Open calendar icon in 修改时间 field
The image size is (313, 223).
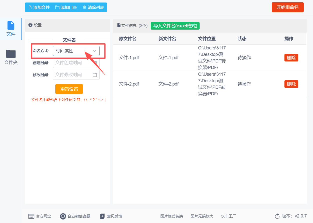click(95, 75)
